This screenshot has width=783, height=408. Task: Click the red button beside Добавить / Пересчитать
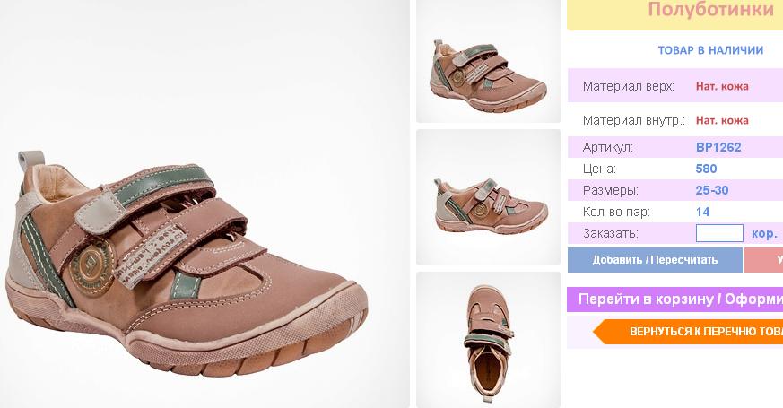click(764, 260)
